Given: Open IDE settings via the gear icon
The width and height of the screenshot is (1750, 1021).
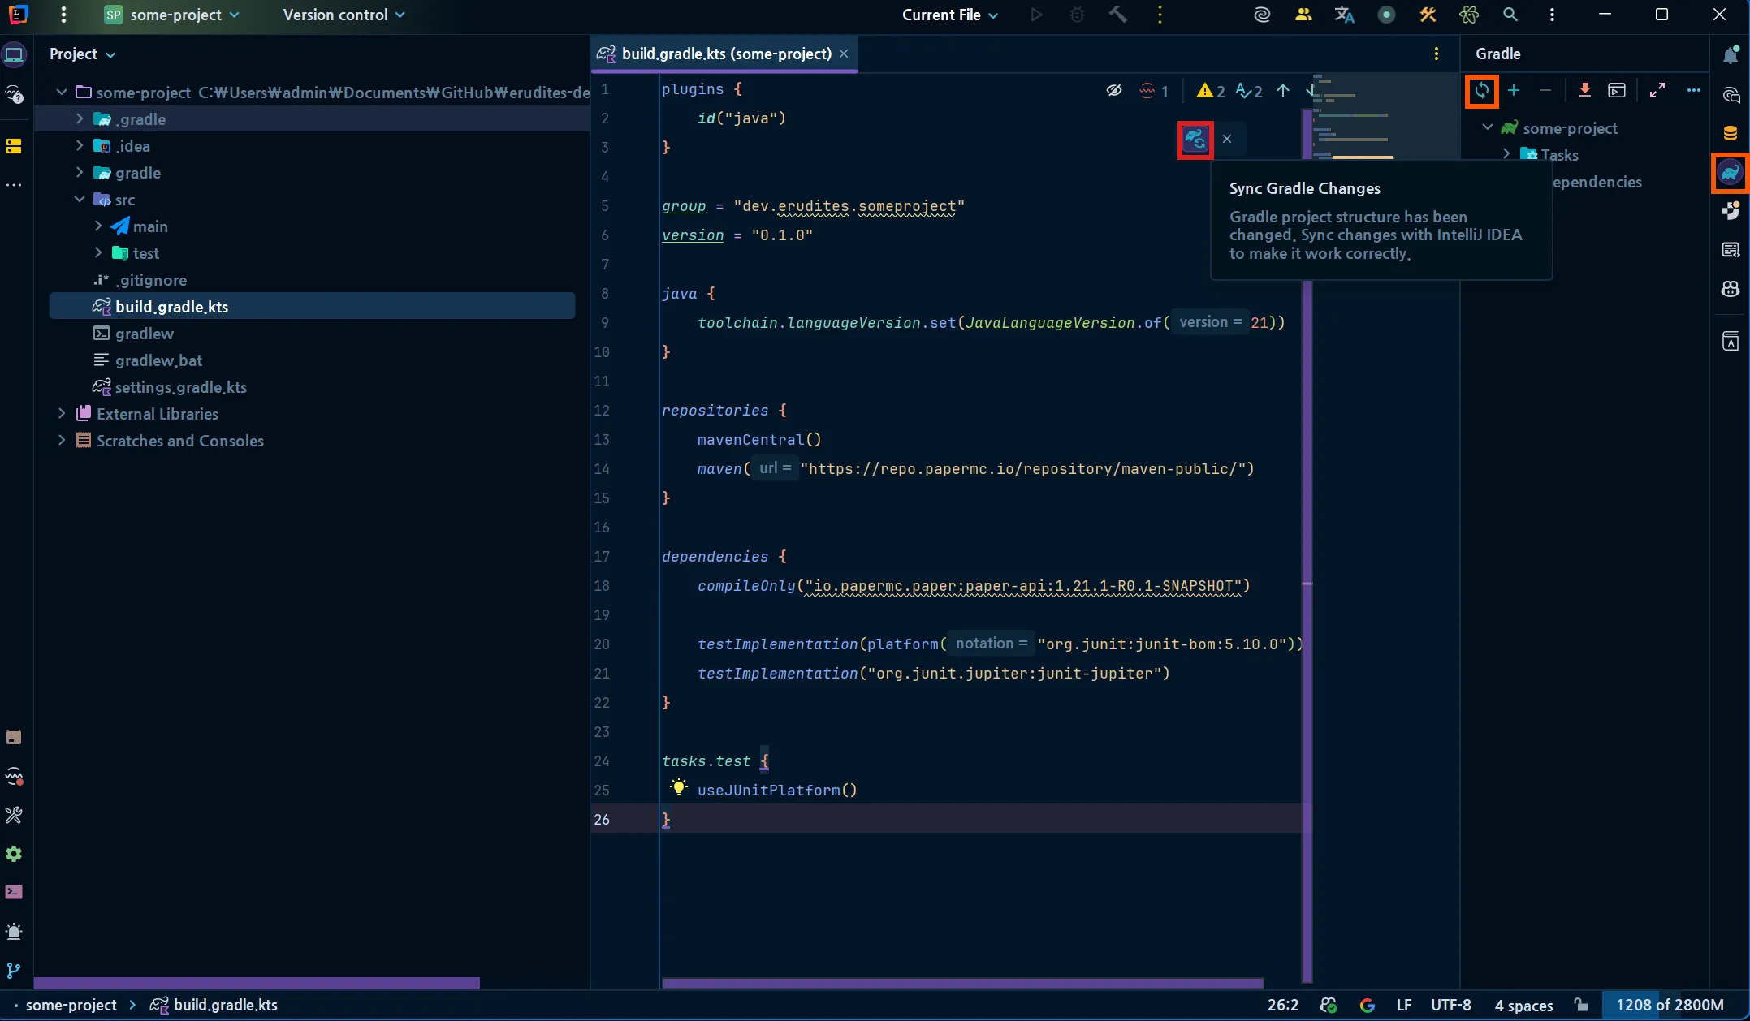Looking at the screenshot, I should point(14,853).
